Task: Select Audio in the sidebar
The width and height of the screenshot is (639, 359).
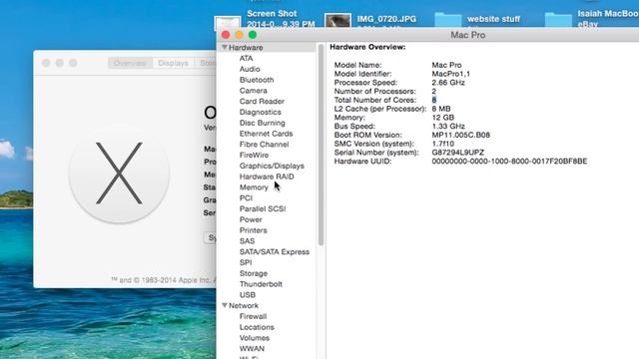Action: (250, 69)
